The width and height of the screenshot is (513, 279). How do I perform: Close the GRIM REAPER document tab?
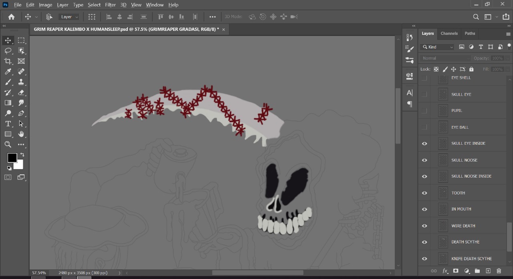(x=224, y=29)
